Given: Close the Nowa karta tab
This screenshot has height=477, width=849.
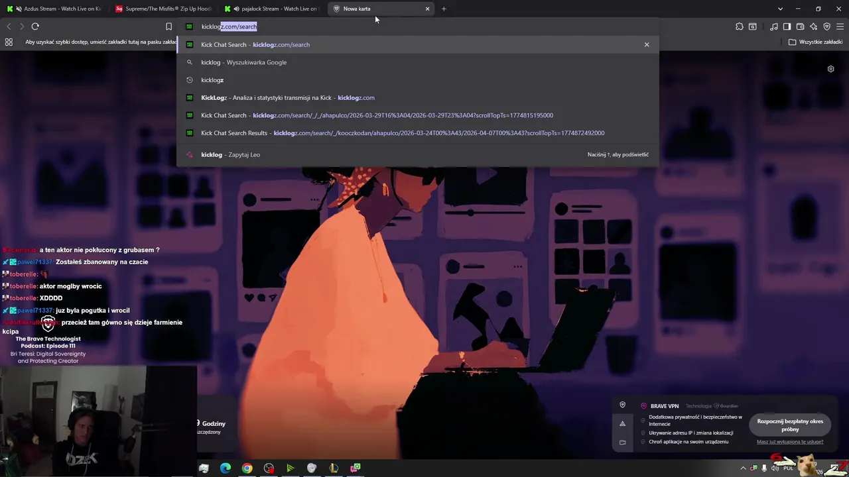Looking at the screenshot, I should 427,9.
